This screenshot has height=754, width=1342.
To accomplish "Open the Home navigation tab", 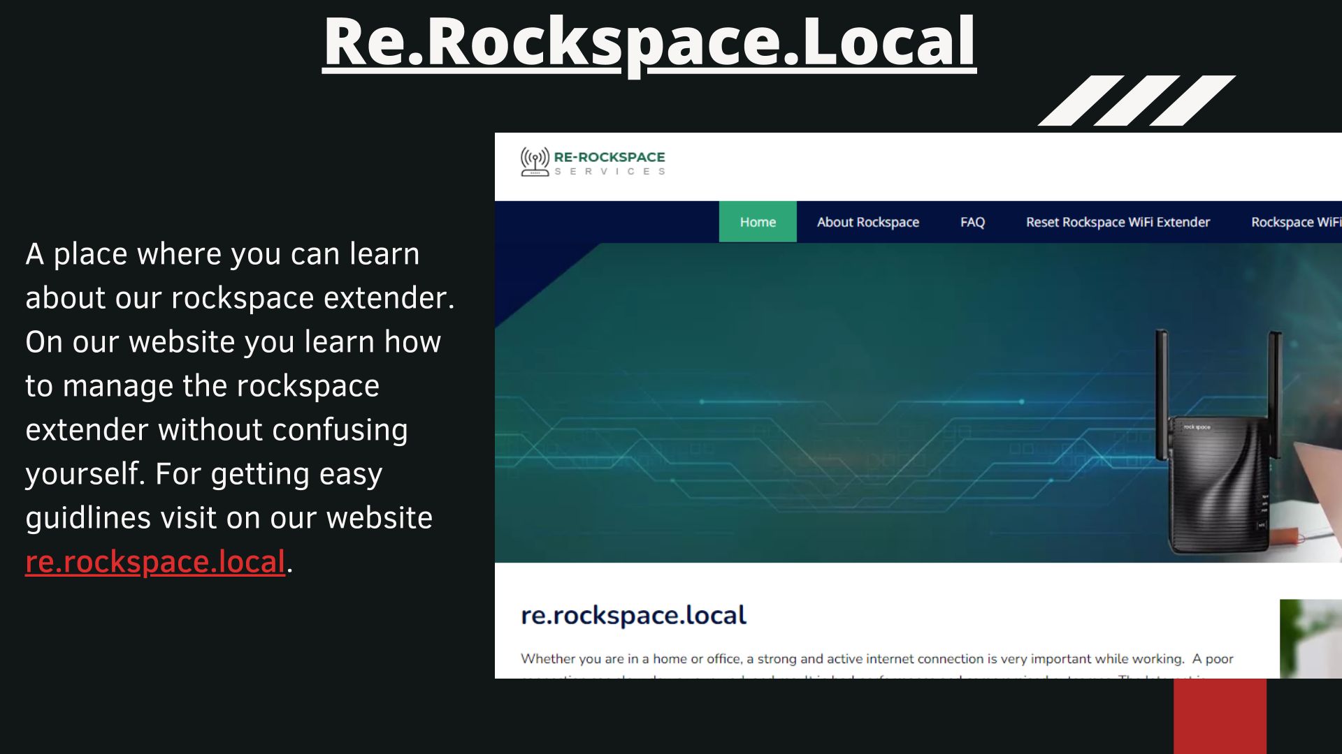I will [x=758, y=222].
